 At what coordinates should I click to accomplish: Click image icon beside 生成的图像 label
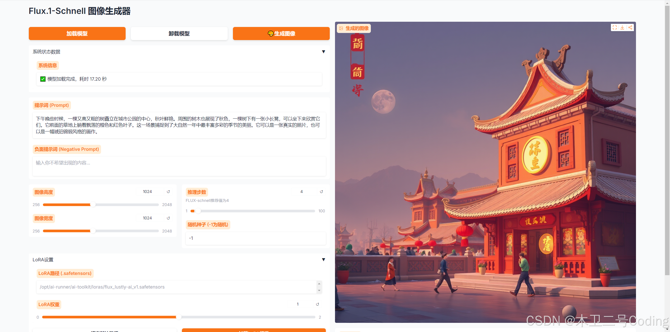pyautogui.click(x=341, y=28)
